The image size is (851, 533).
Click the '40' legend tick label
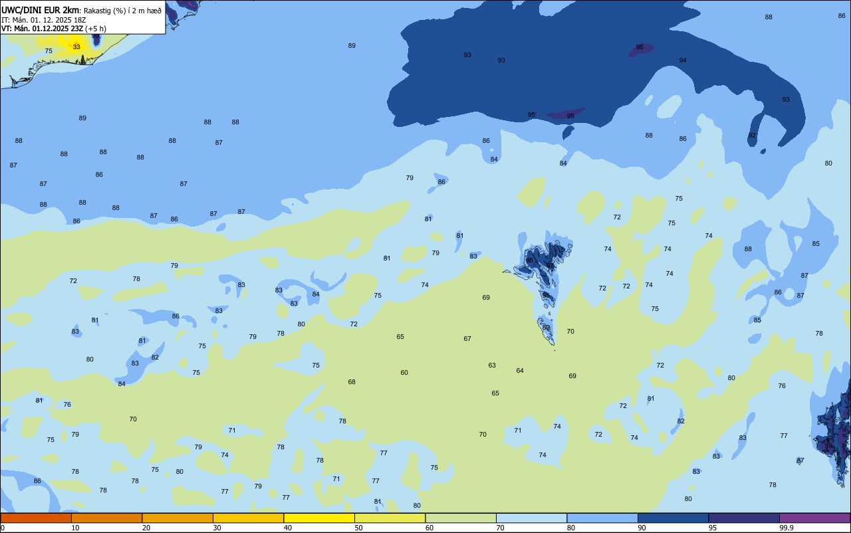[x=288, y=528]
